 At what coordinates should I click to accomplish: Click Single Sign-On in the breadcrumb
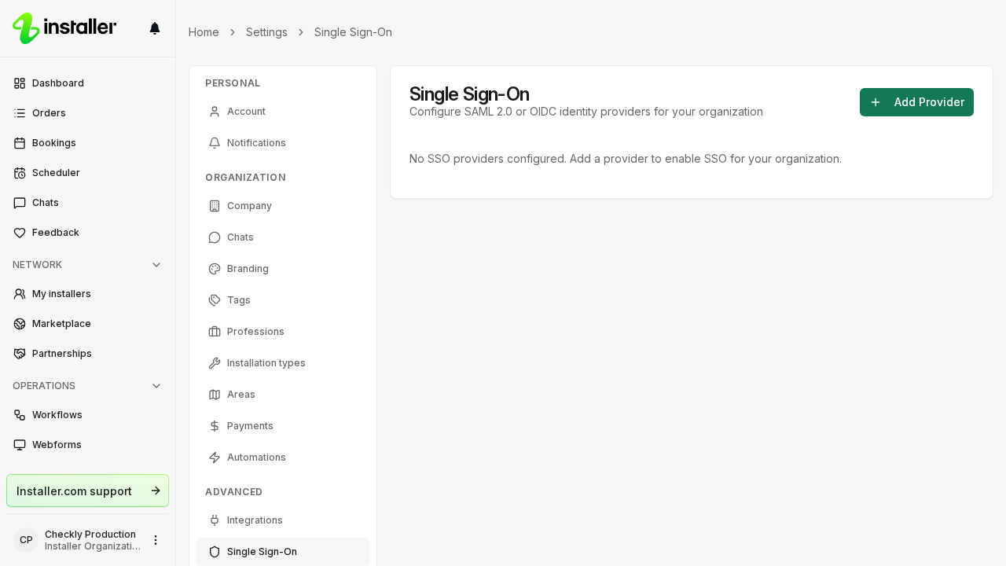click(353, 32)
